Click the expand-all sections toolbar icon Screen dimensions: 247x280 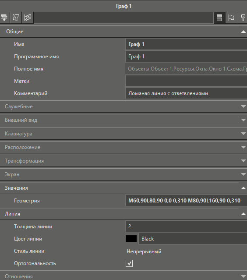click(4, 18)
